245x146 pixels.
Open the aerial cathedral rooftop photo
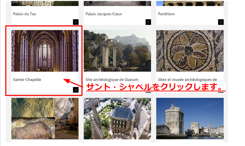click(x=117, y=118)
